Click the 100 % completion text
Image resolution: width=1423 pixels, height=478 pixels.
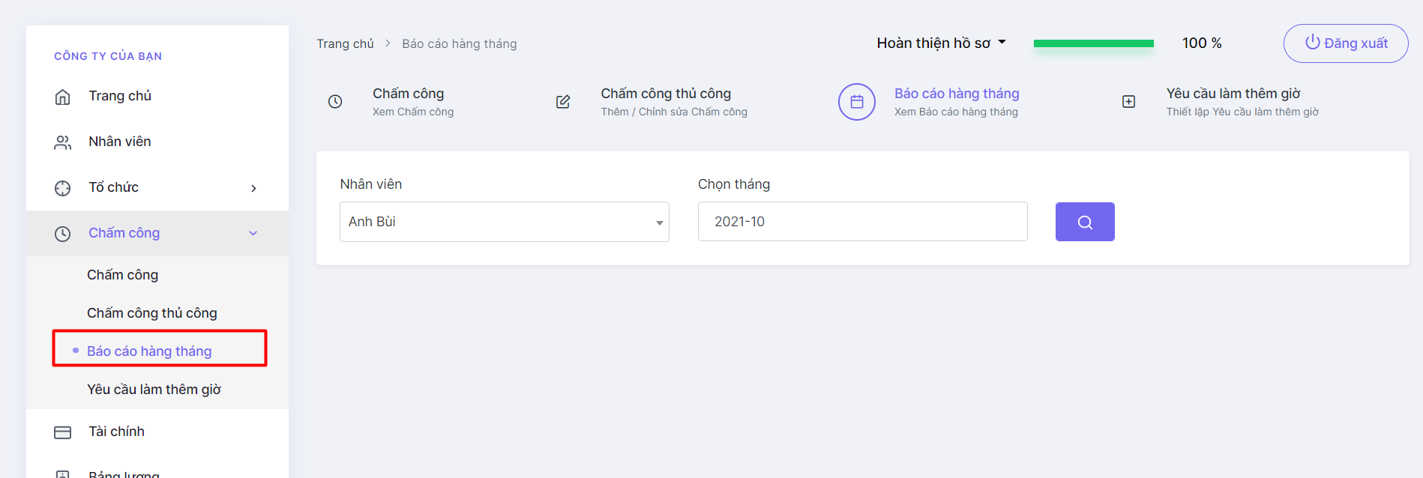pyautogui.click(x=1202, y=43)
